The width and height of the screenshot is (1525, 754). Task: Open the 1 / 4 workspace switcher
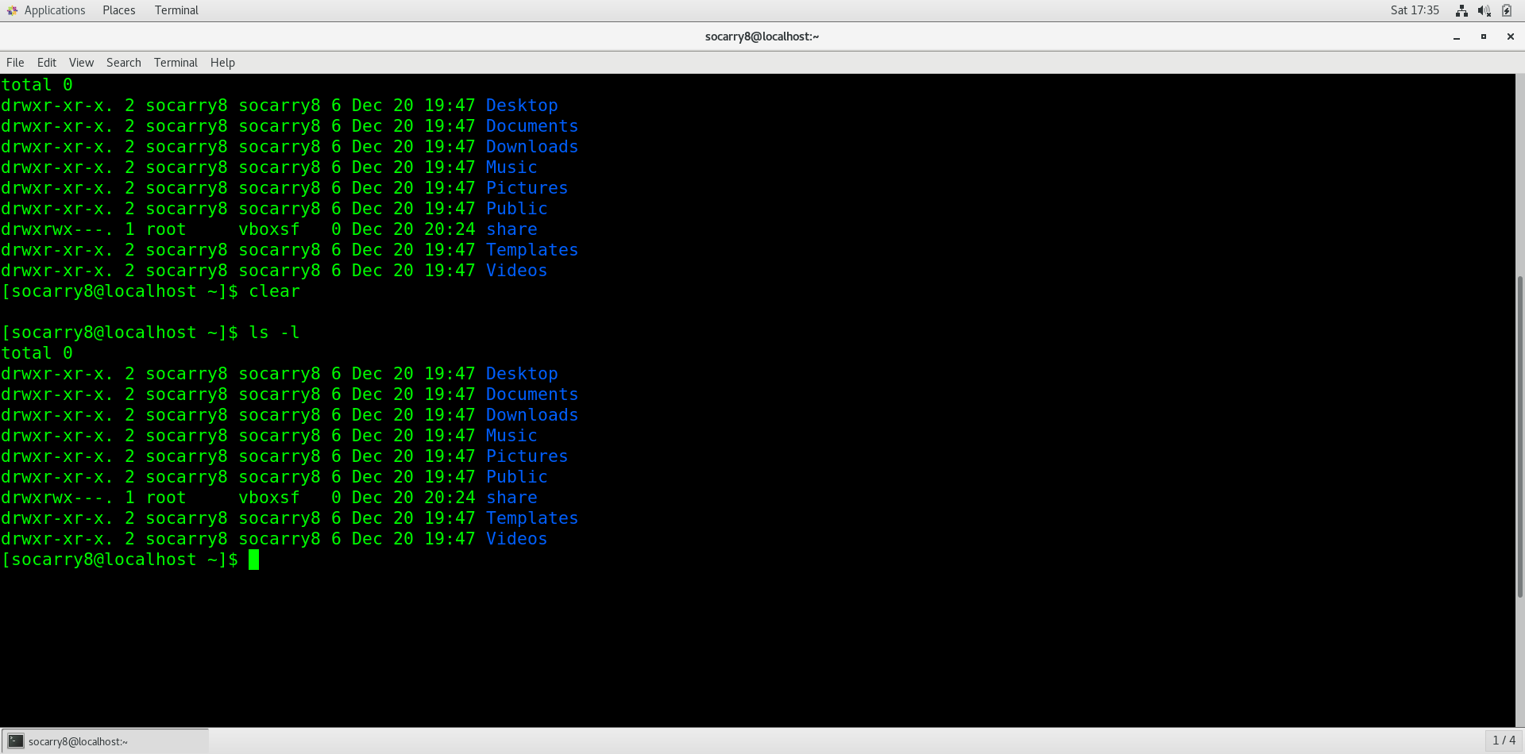(1504, 741)
